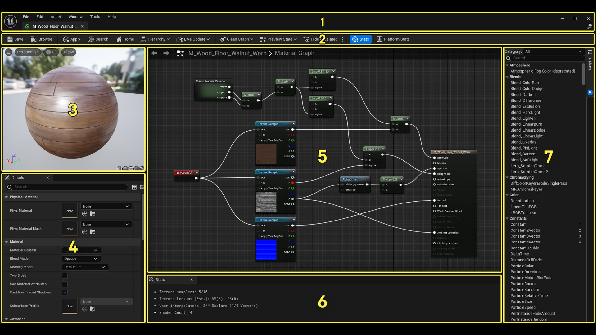
Task: Open the Edit menu
Action: 40,16
